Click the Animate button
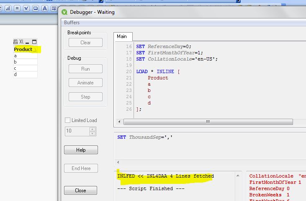 (x=85, y=83)
